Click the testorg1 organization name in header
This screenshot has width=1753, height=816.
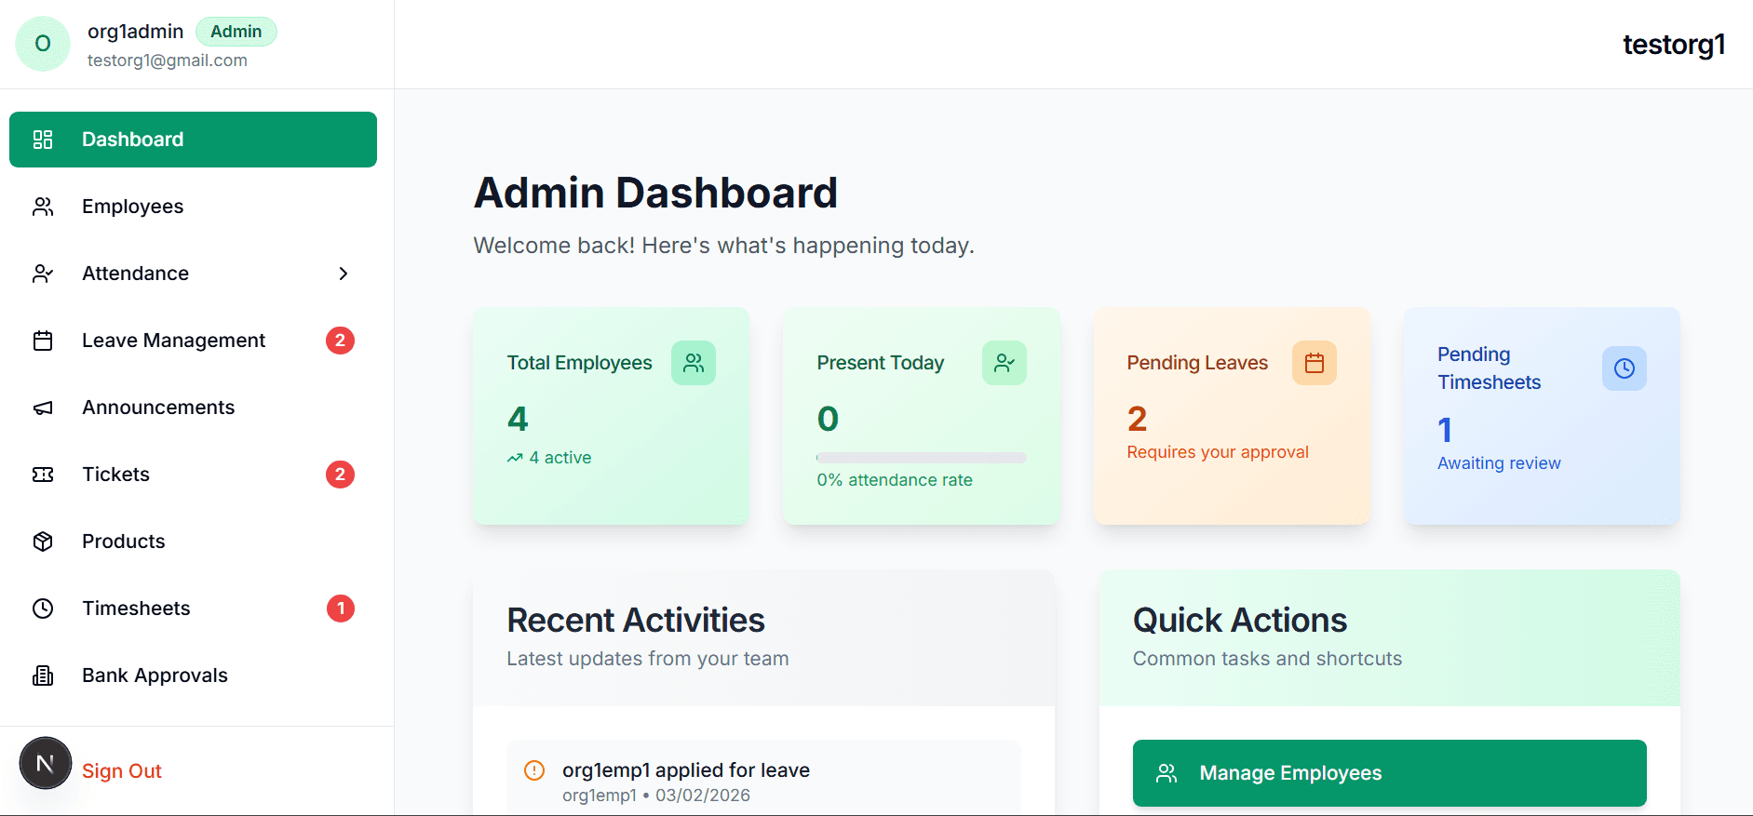click(1674, 45)
